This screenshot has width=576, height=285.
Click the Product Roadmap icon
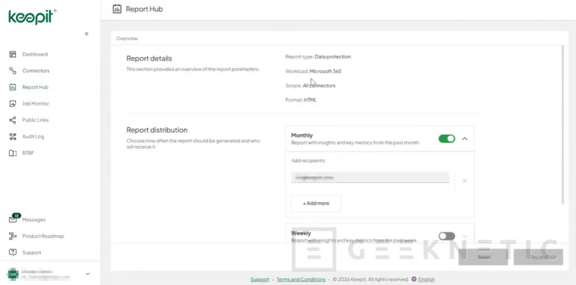coord(13,236)
